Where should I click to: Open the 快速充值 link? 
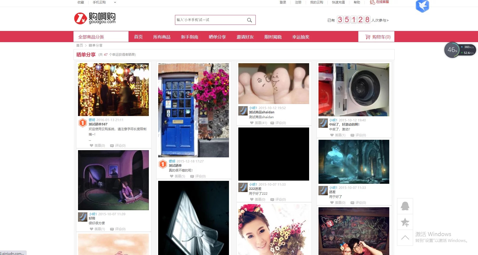coord(338,2)
